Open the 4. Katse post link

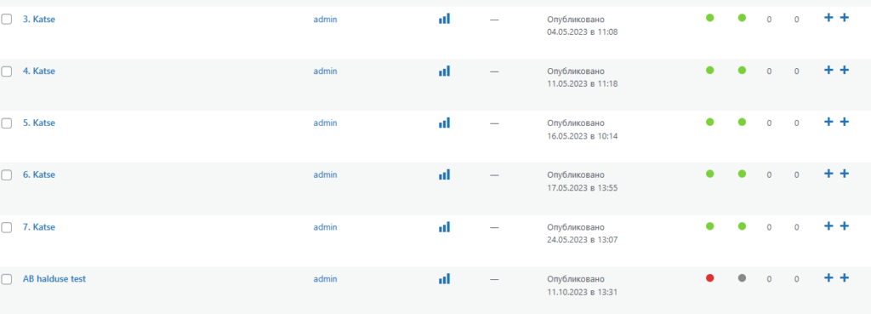coord(39,71)
